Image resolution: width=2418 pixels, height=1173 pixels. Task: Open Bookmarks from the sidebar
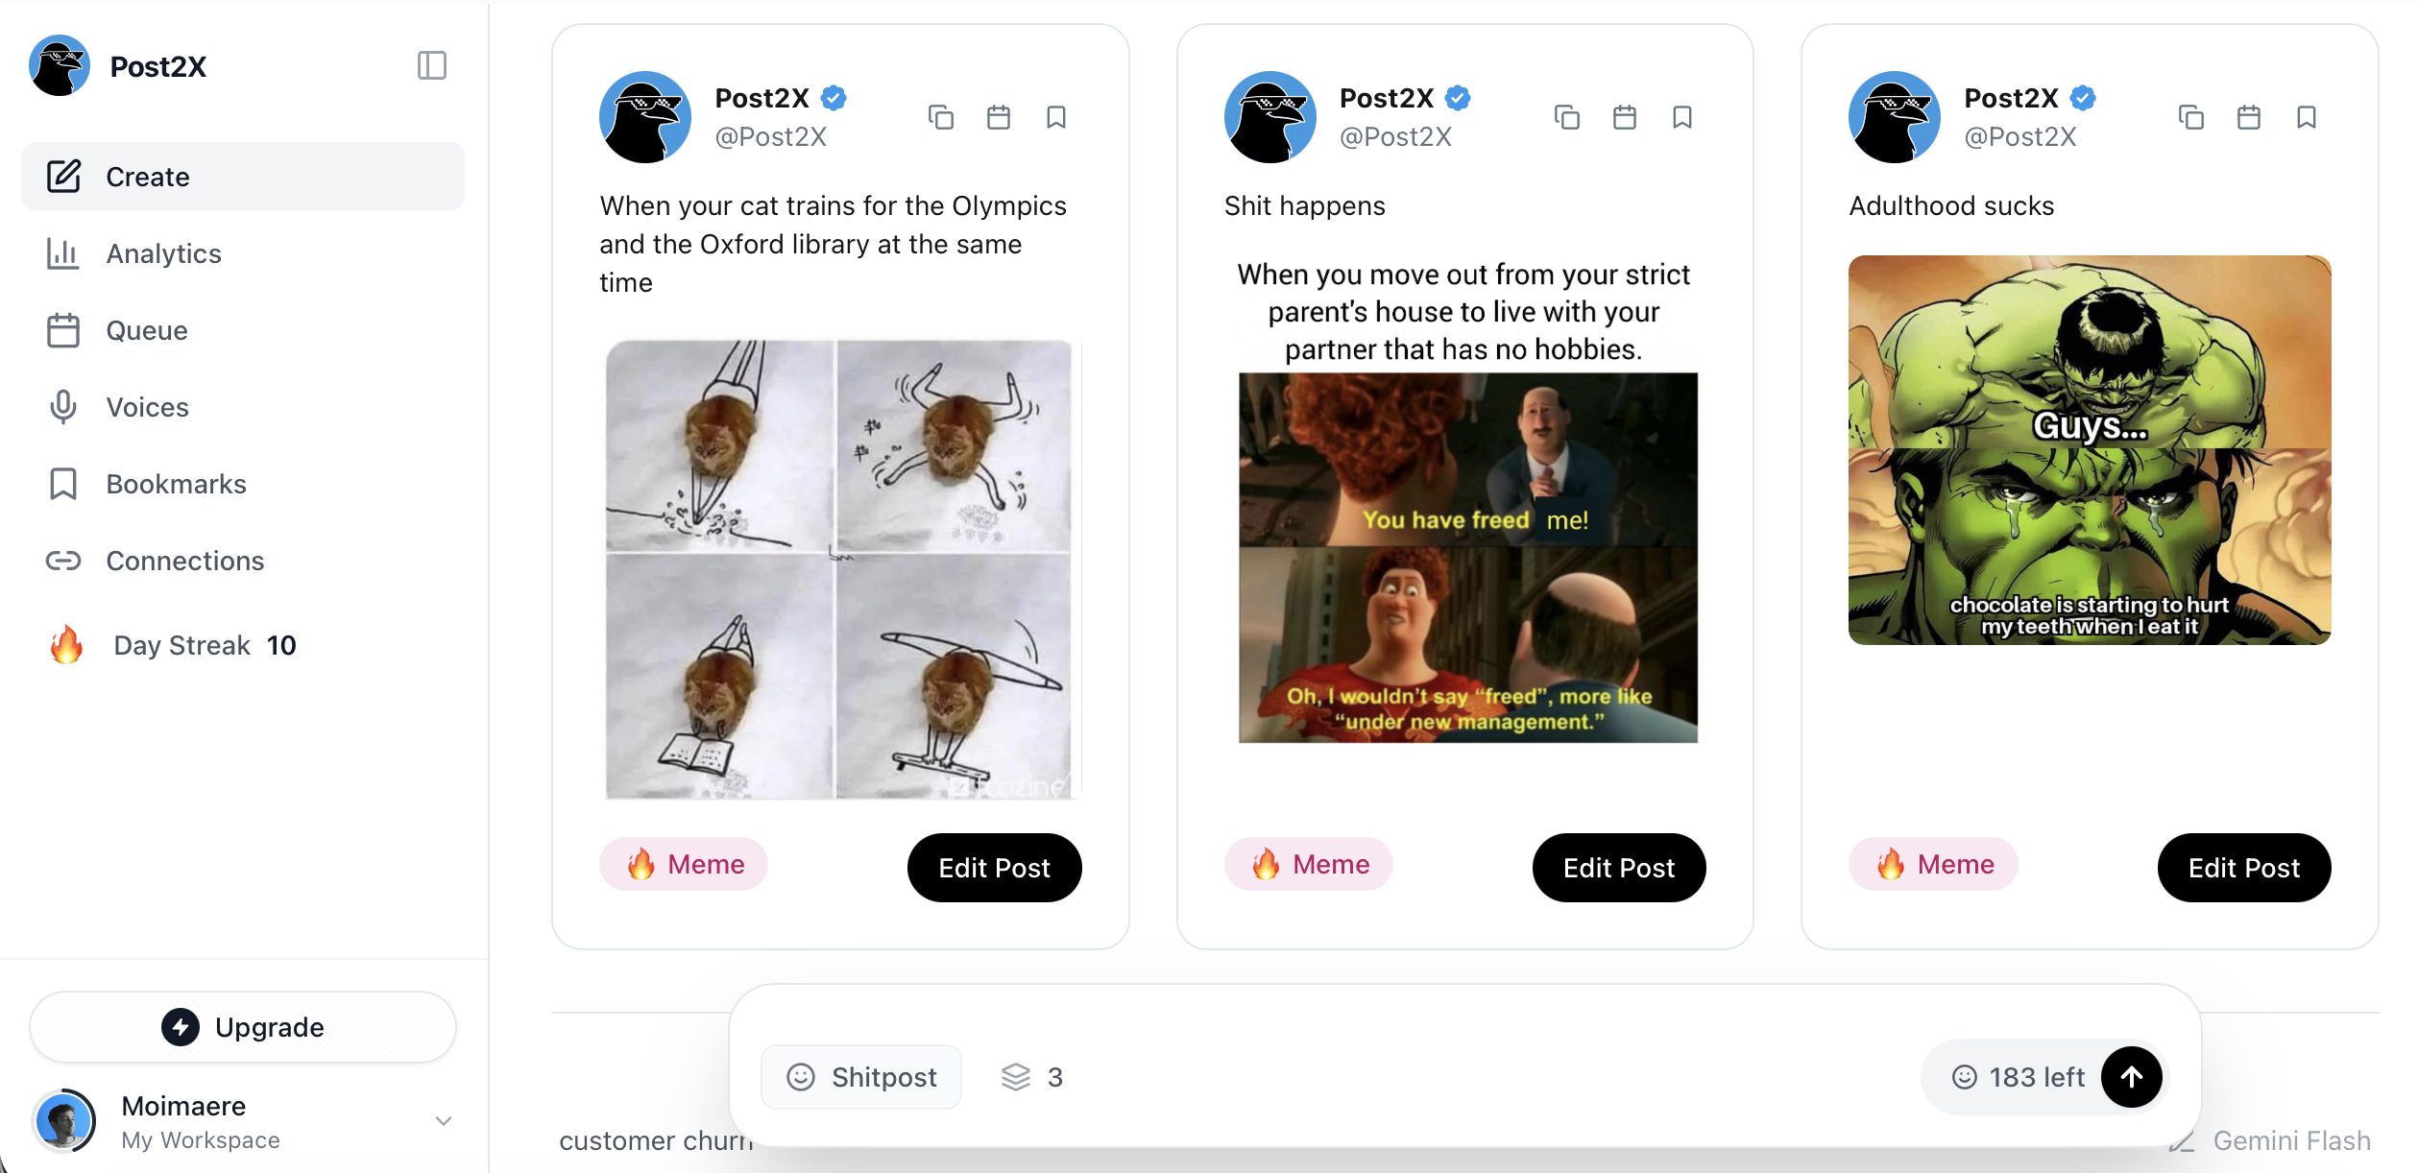[x=176, y=484]
